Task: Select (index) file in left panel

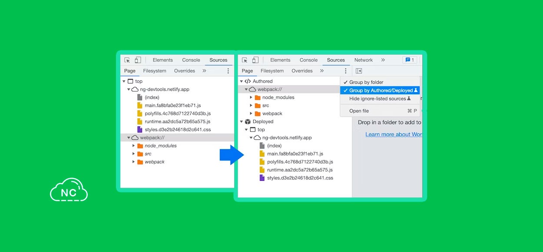Action: 152,97
